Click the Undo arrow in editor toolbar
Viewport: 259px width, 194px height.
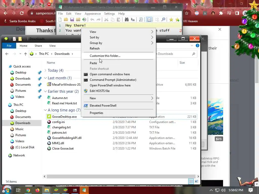point(92,20)
